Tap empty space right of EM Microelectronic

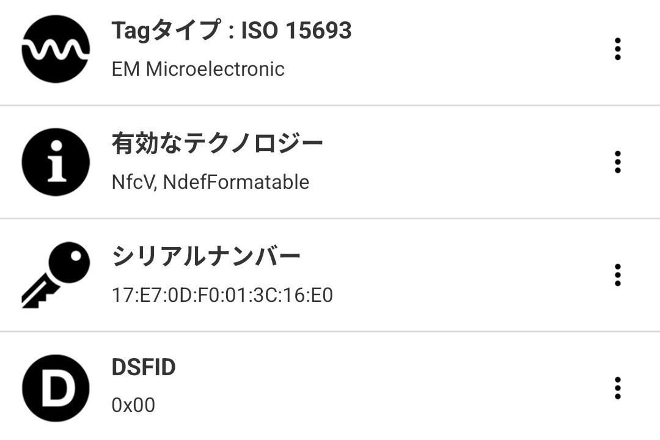pos(442,69)
